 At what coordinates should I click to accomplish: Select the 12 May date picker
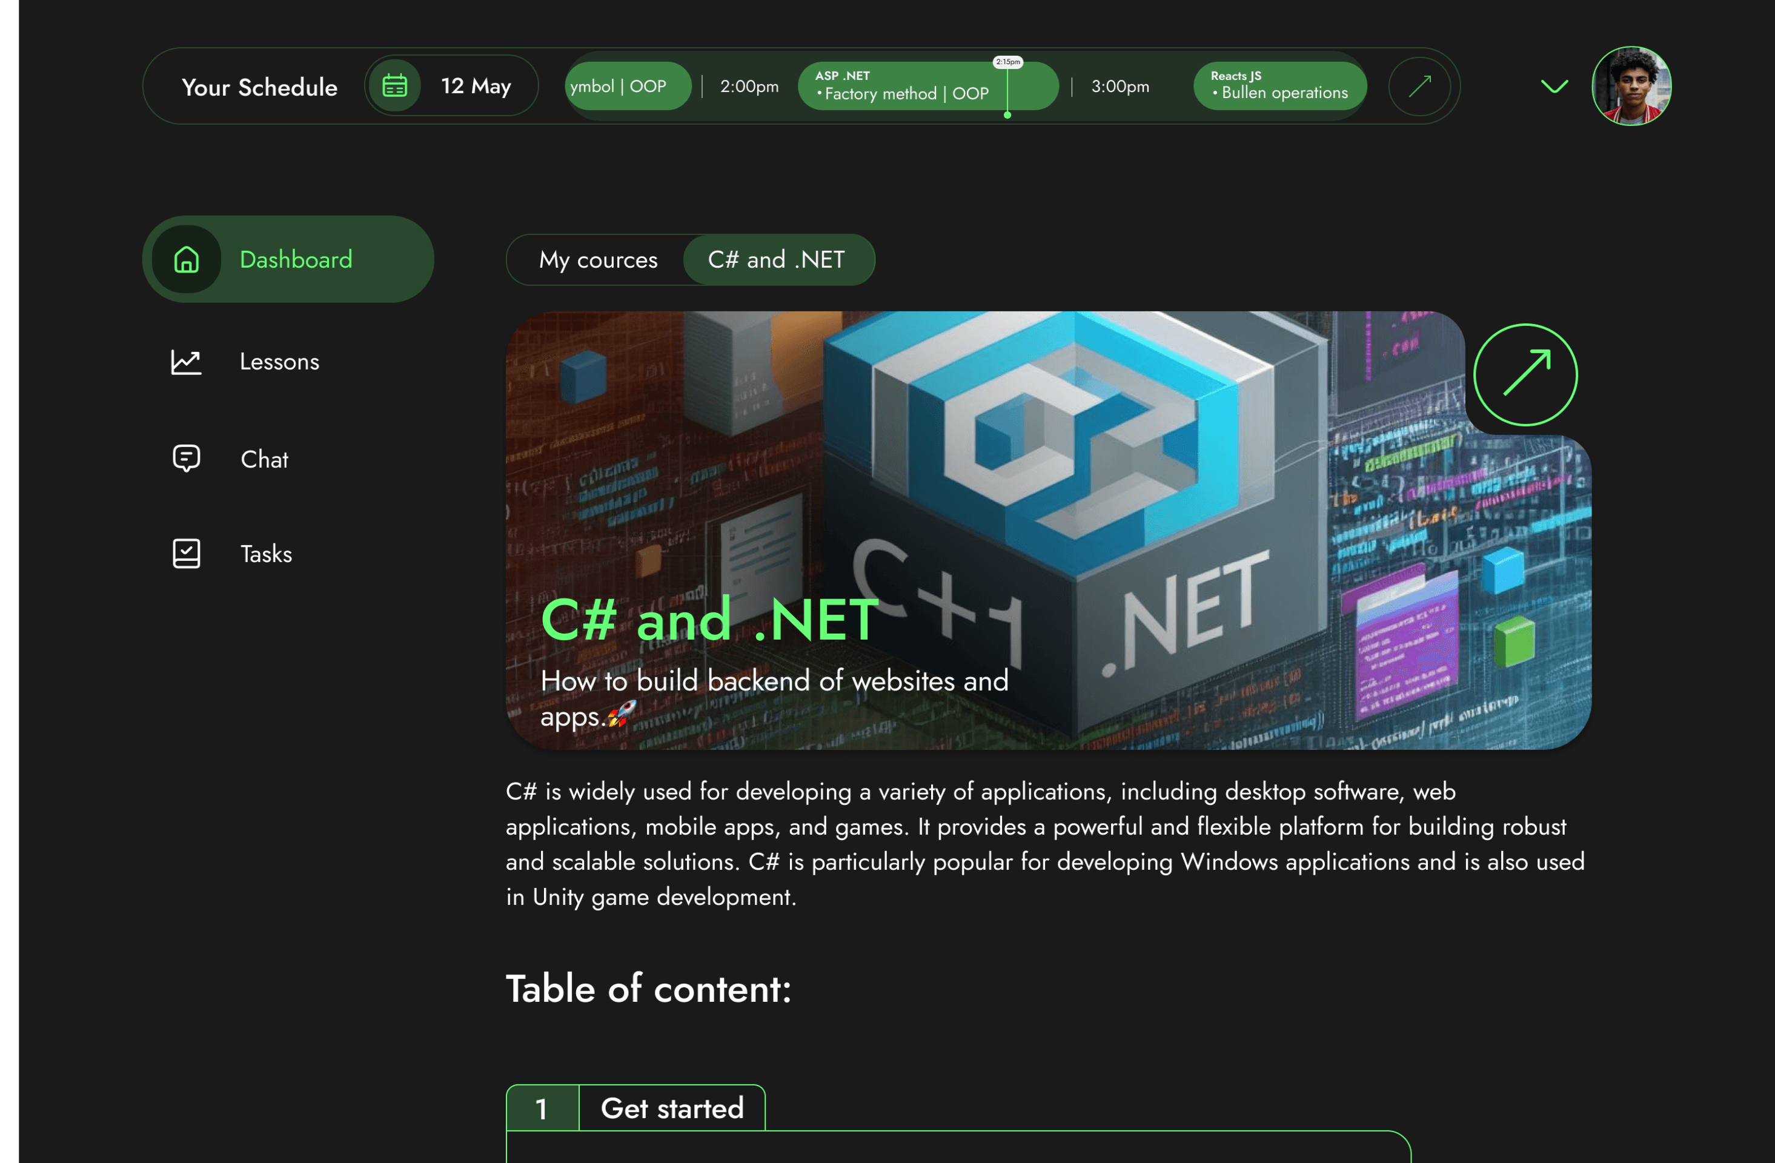pyautogui.click(x=451, y=87)
